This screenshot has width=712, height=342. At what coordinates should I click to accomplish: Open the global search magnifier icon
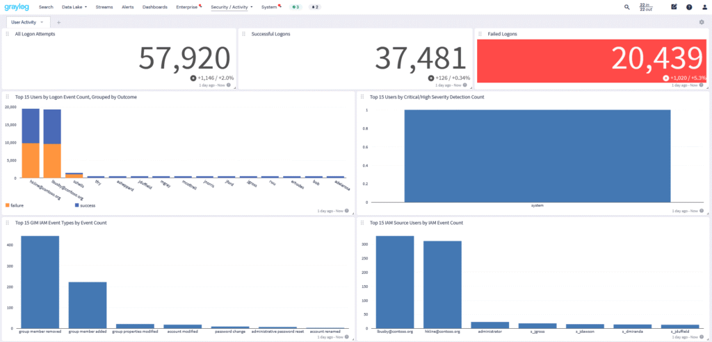(627, 7)
